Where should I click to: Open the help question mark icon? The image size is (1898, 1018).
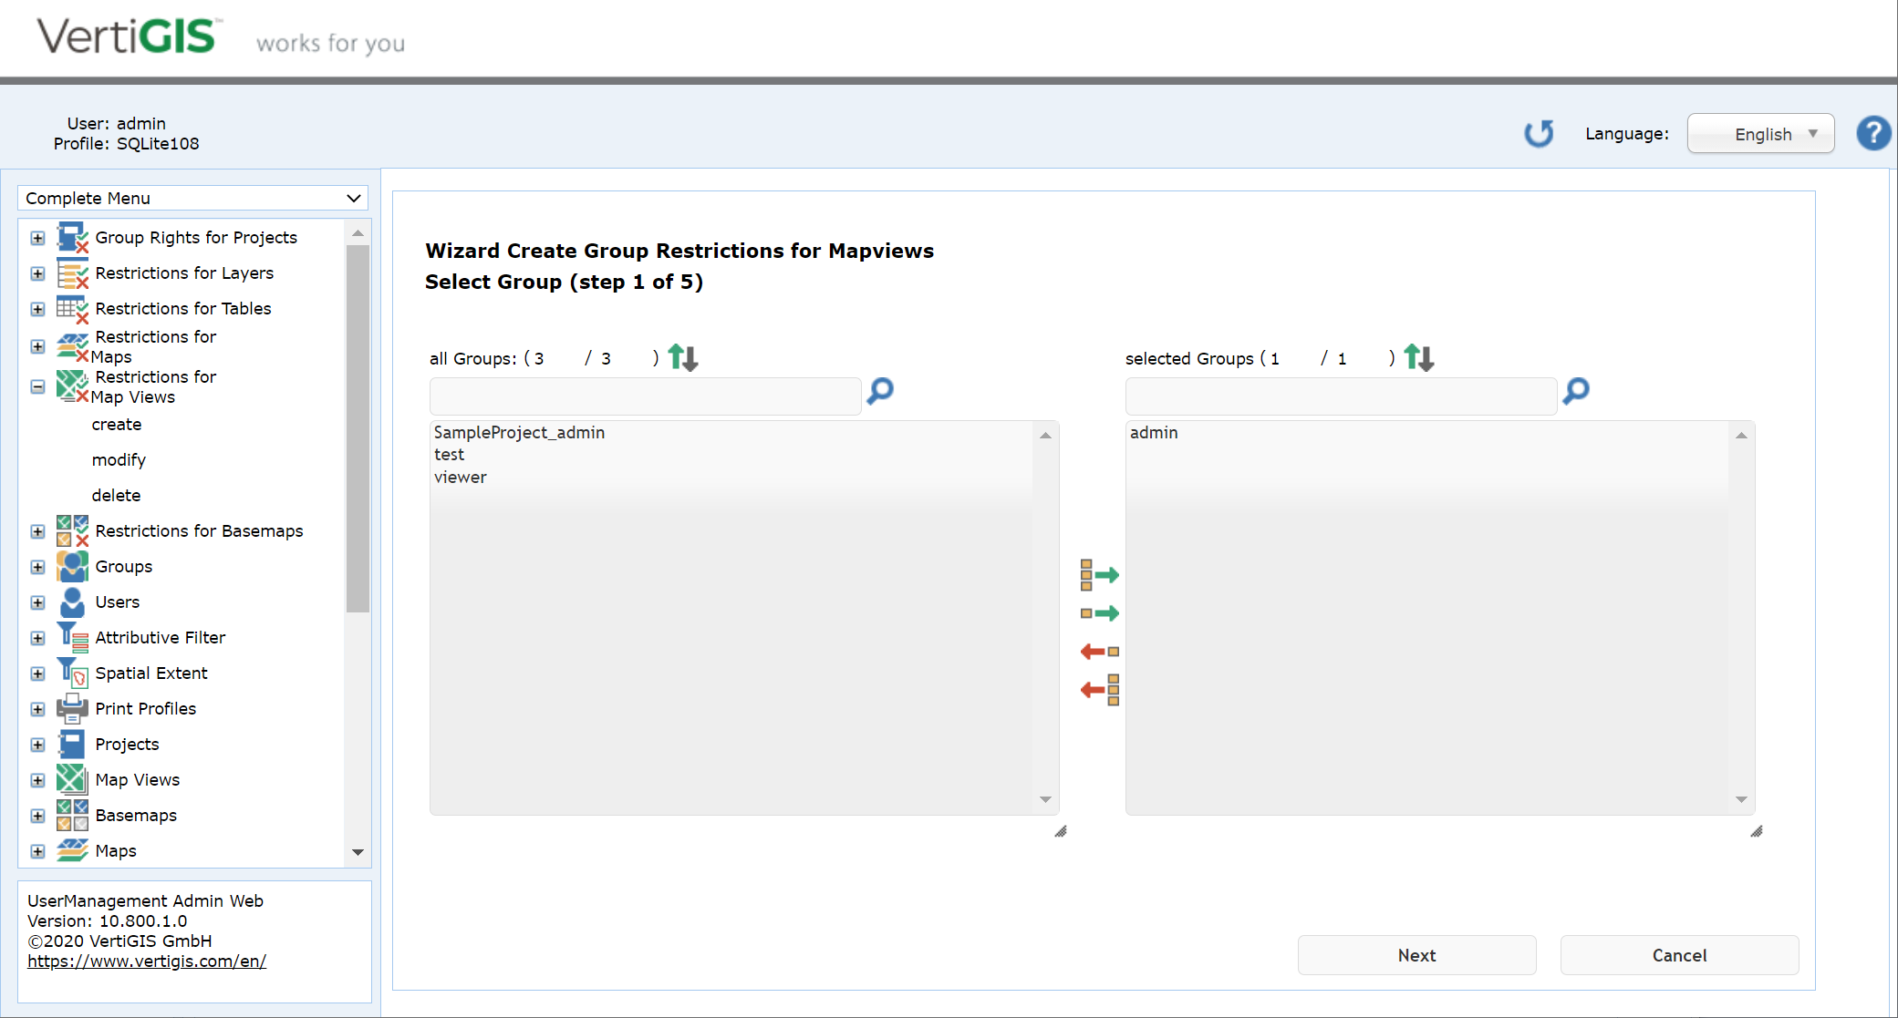[1874, 133]
